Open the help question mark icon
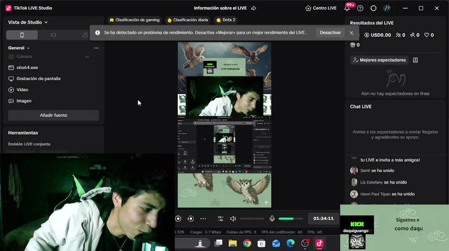The height and width of the screenshot is (251, 449). pos(360,8)
